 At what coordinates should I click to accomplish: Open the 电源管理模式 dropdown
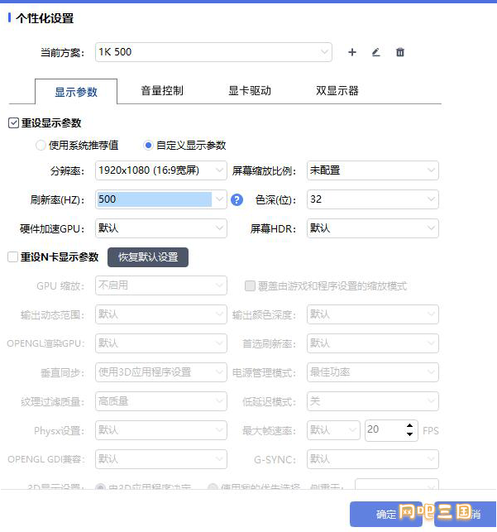point(373,372)
